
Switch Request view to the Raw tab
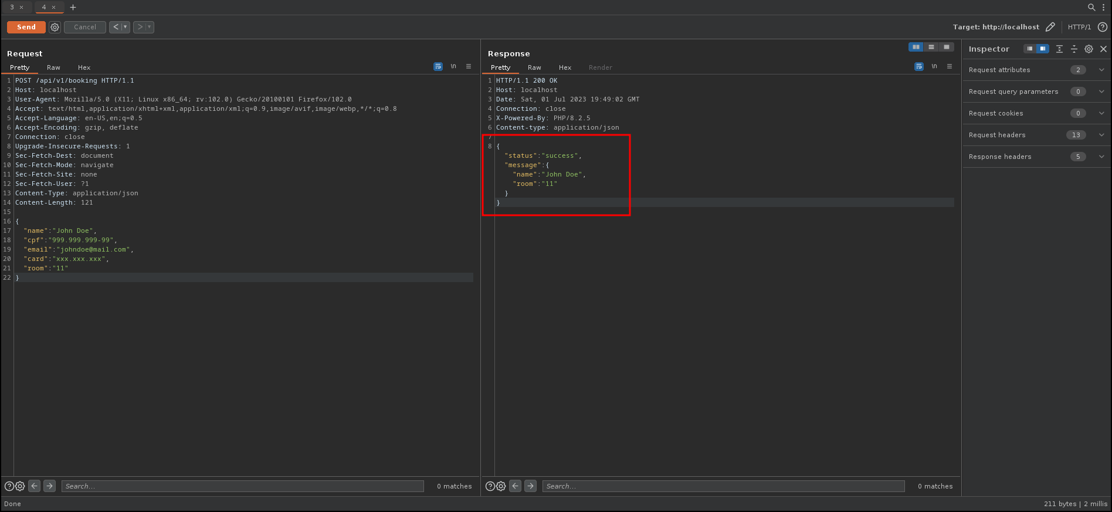[x=53, y=67]
